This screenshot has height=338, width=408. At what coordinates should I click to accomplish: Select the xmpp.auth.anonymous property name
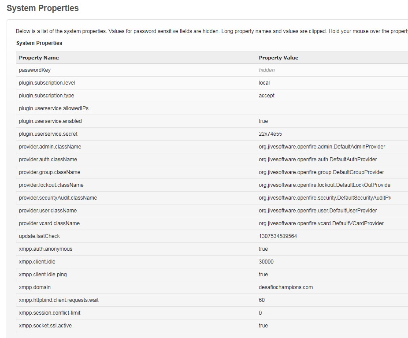45,249
